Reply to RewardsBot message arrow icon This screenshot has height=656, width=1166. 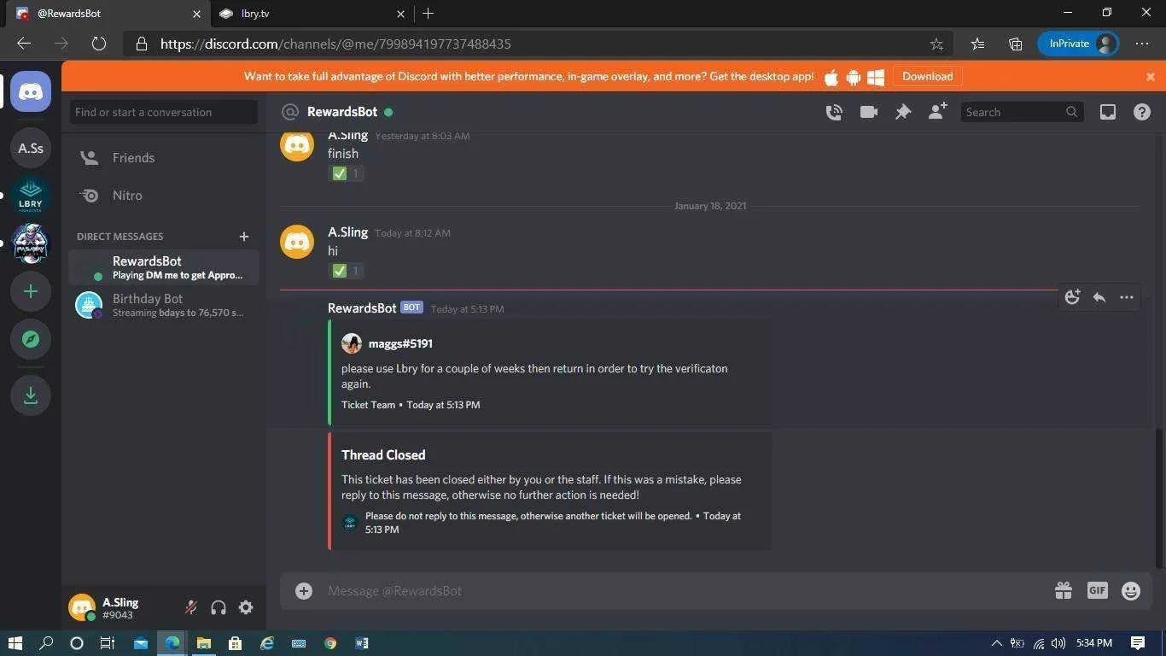pos(1099,297)
